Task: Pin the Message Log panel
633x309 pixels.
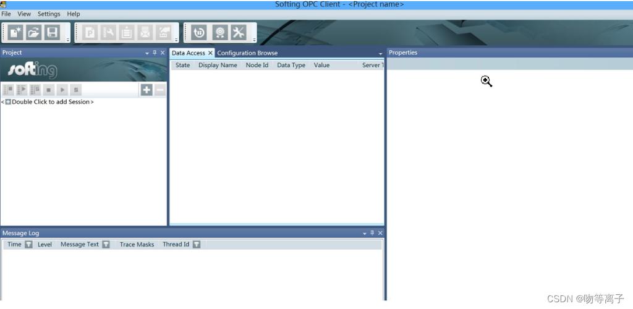Action: click(372, 233)
